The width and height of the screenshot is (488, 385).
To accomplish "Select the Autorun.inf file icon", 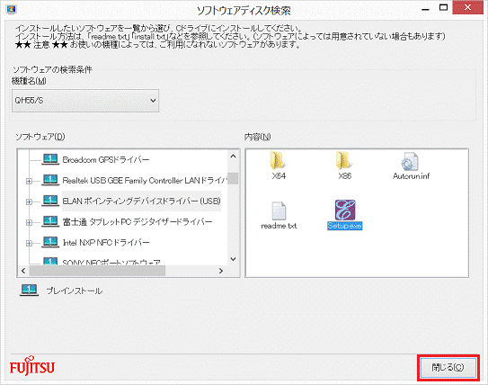I will click(410, 161).
